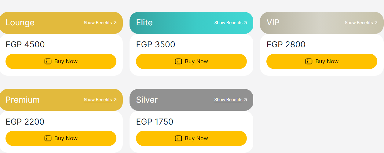Click the arrow icon beside Silver Show Benefits
Image resolution: width=384 pixels, height=153 pixels.
pos(245,100)
